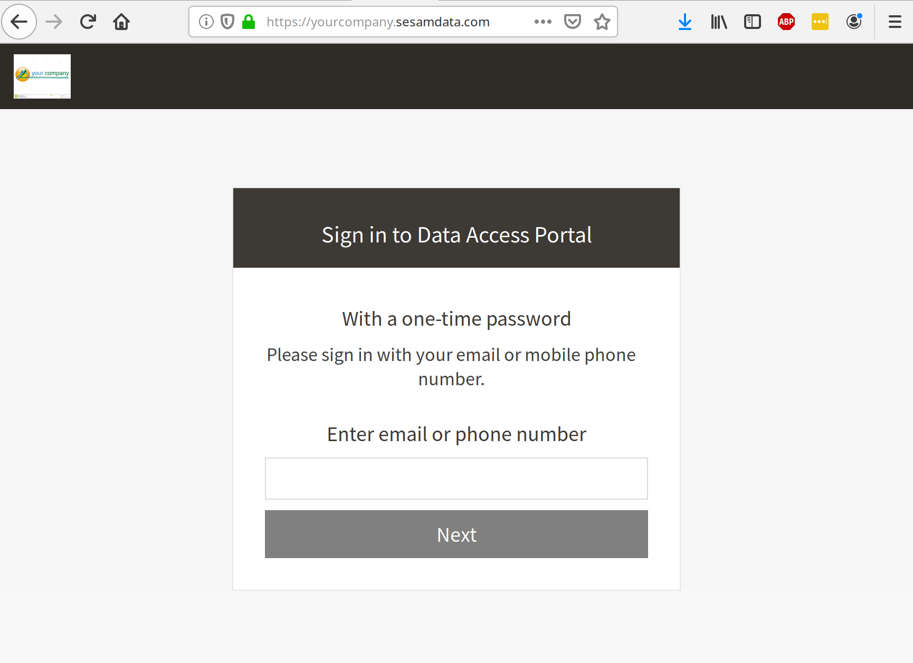Open the Library menu
This screenshot has width=913, height=663.
[x=719, y=22]
